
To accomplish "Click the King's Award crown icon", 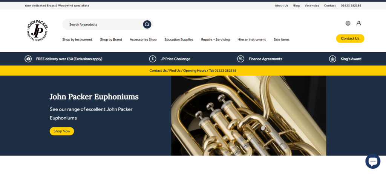I will 332,59.
